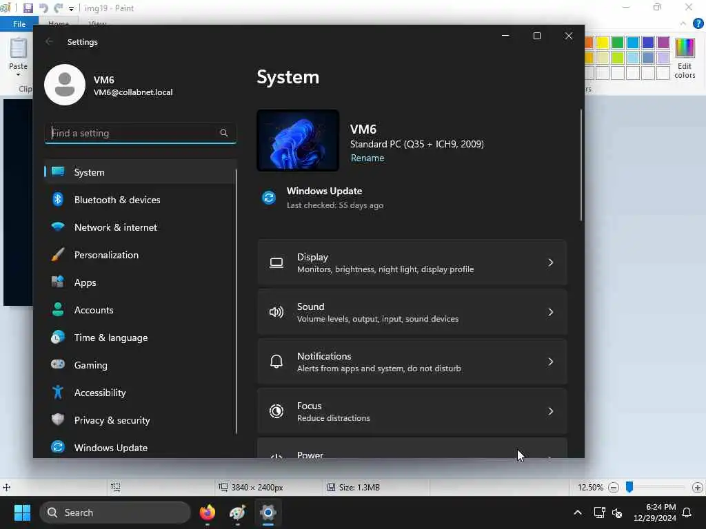Screen dimensions: 706x529
Task: Switch to Paint from the taskbar
Action: (x=237, y=512)
